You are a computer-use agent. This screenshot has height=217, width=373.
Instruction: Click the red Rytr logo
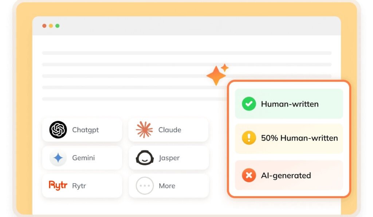click(58, 185)
